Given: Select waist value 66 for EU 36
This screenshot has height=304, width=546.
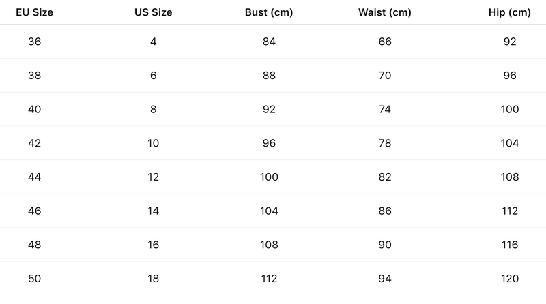Looking at the screenshot, I should [384, 42].
